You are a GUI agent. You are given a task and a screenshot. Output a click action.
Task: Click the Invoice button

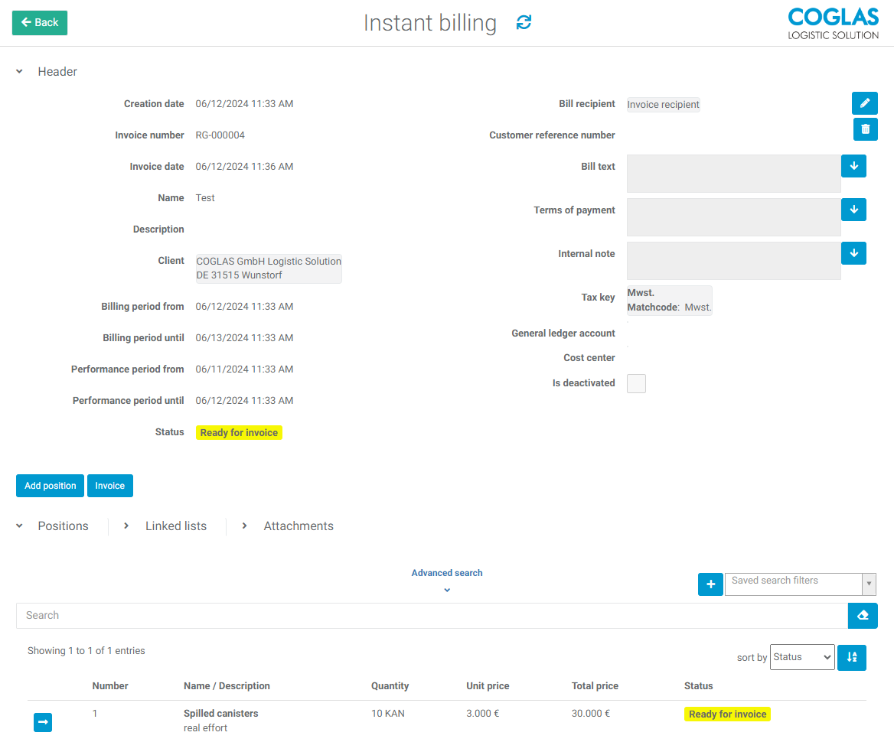[109, 486]
